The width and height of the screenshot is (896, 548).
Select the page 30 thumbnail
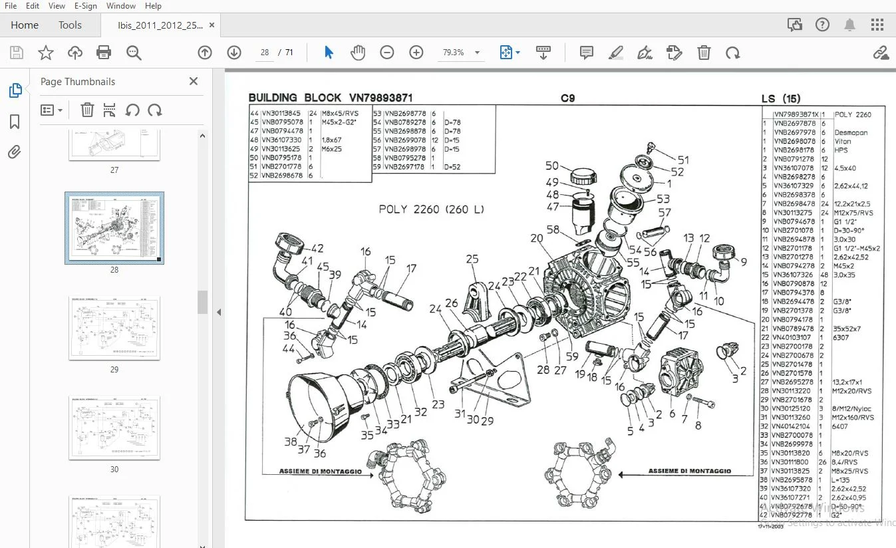point(114,428)
